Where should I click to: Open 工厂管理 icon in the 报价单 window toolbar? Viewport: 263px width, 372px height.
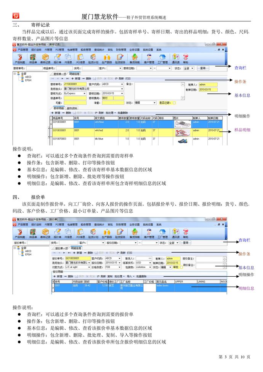tap(163, 233)
